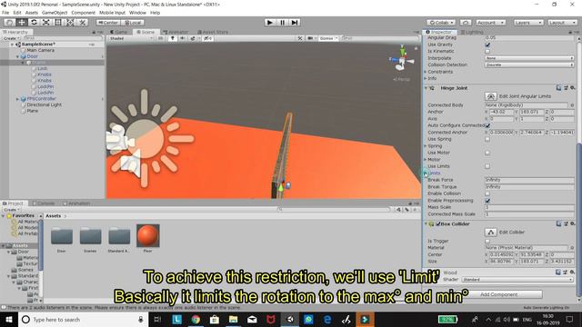Image resolution: width=582 pixels, height=327 pixels.
Task: Open the Account dropdown
Action: pos(490,23)
